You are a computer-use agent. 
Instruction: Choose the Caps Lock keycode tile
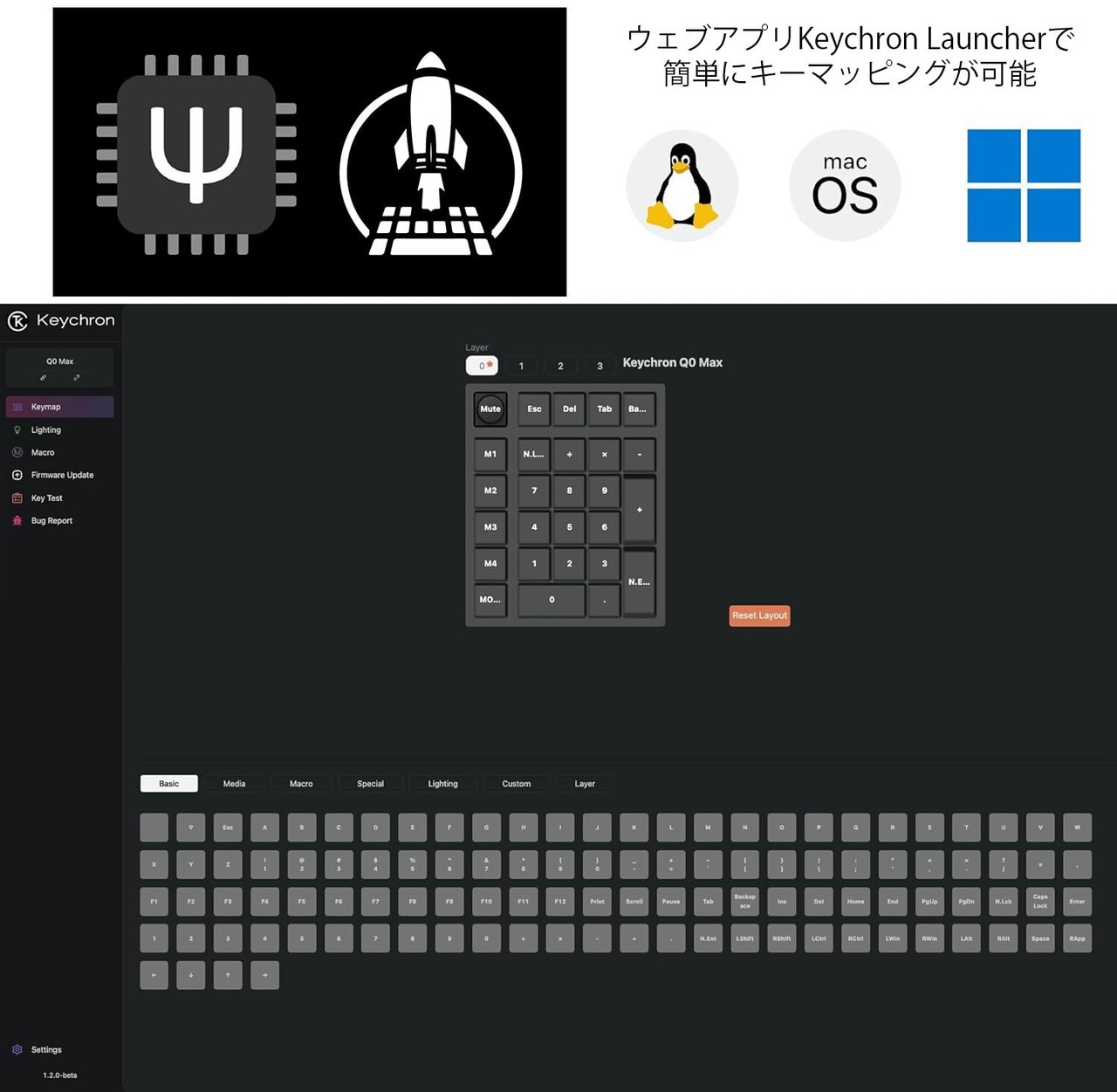click(1040, 902)
